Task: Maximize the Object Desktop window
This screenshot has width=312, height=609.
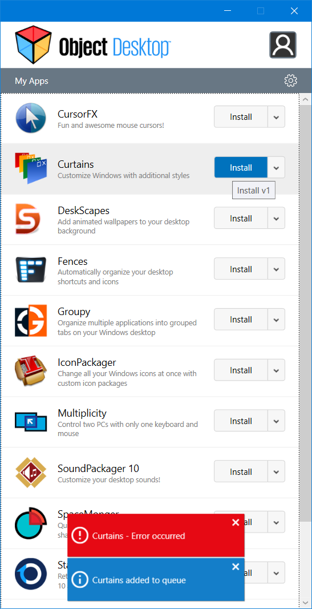Action: click(261, 11)
